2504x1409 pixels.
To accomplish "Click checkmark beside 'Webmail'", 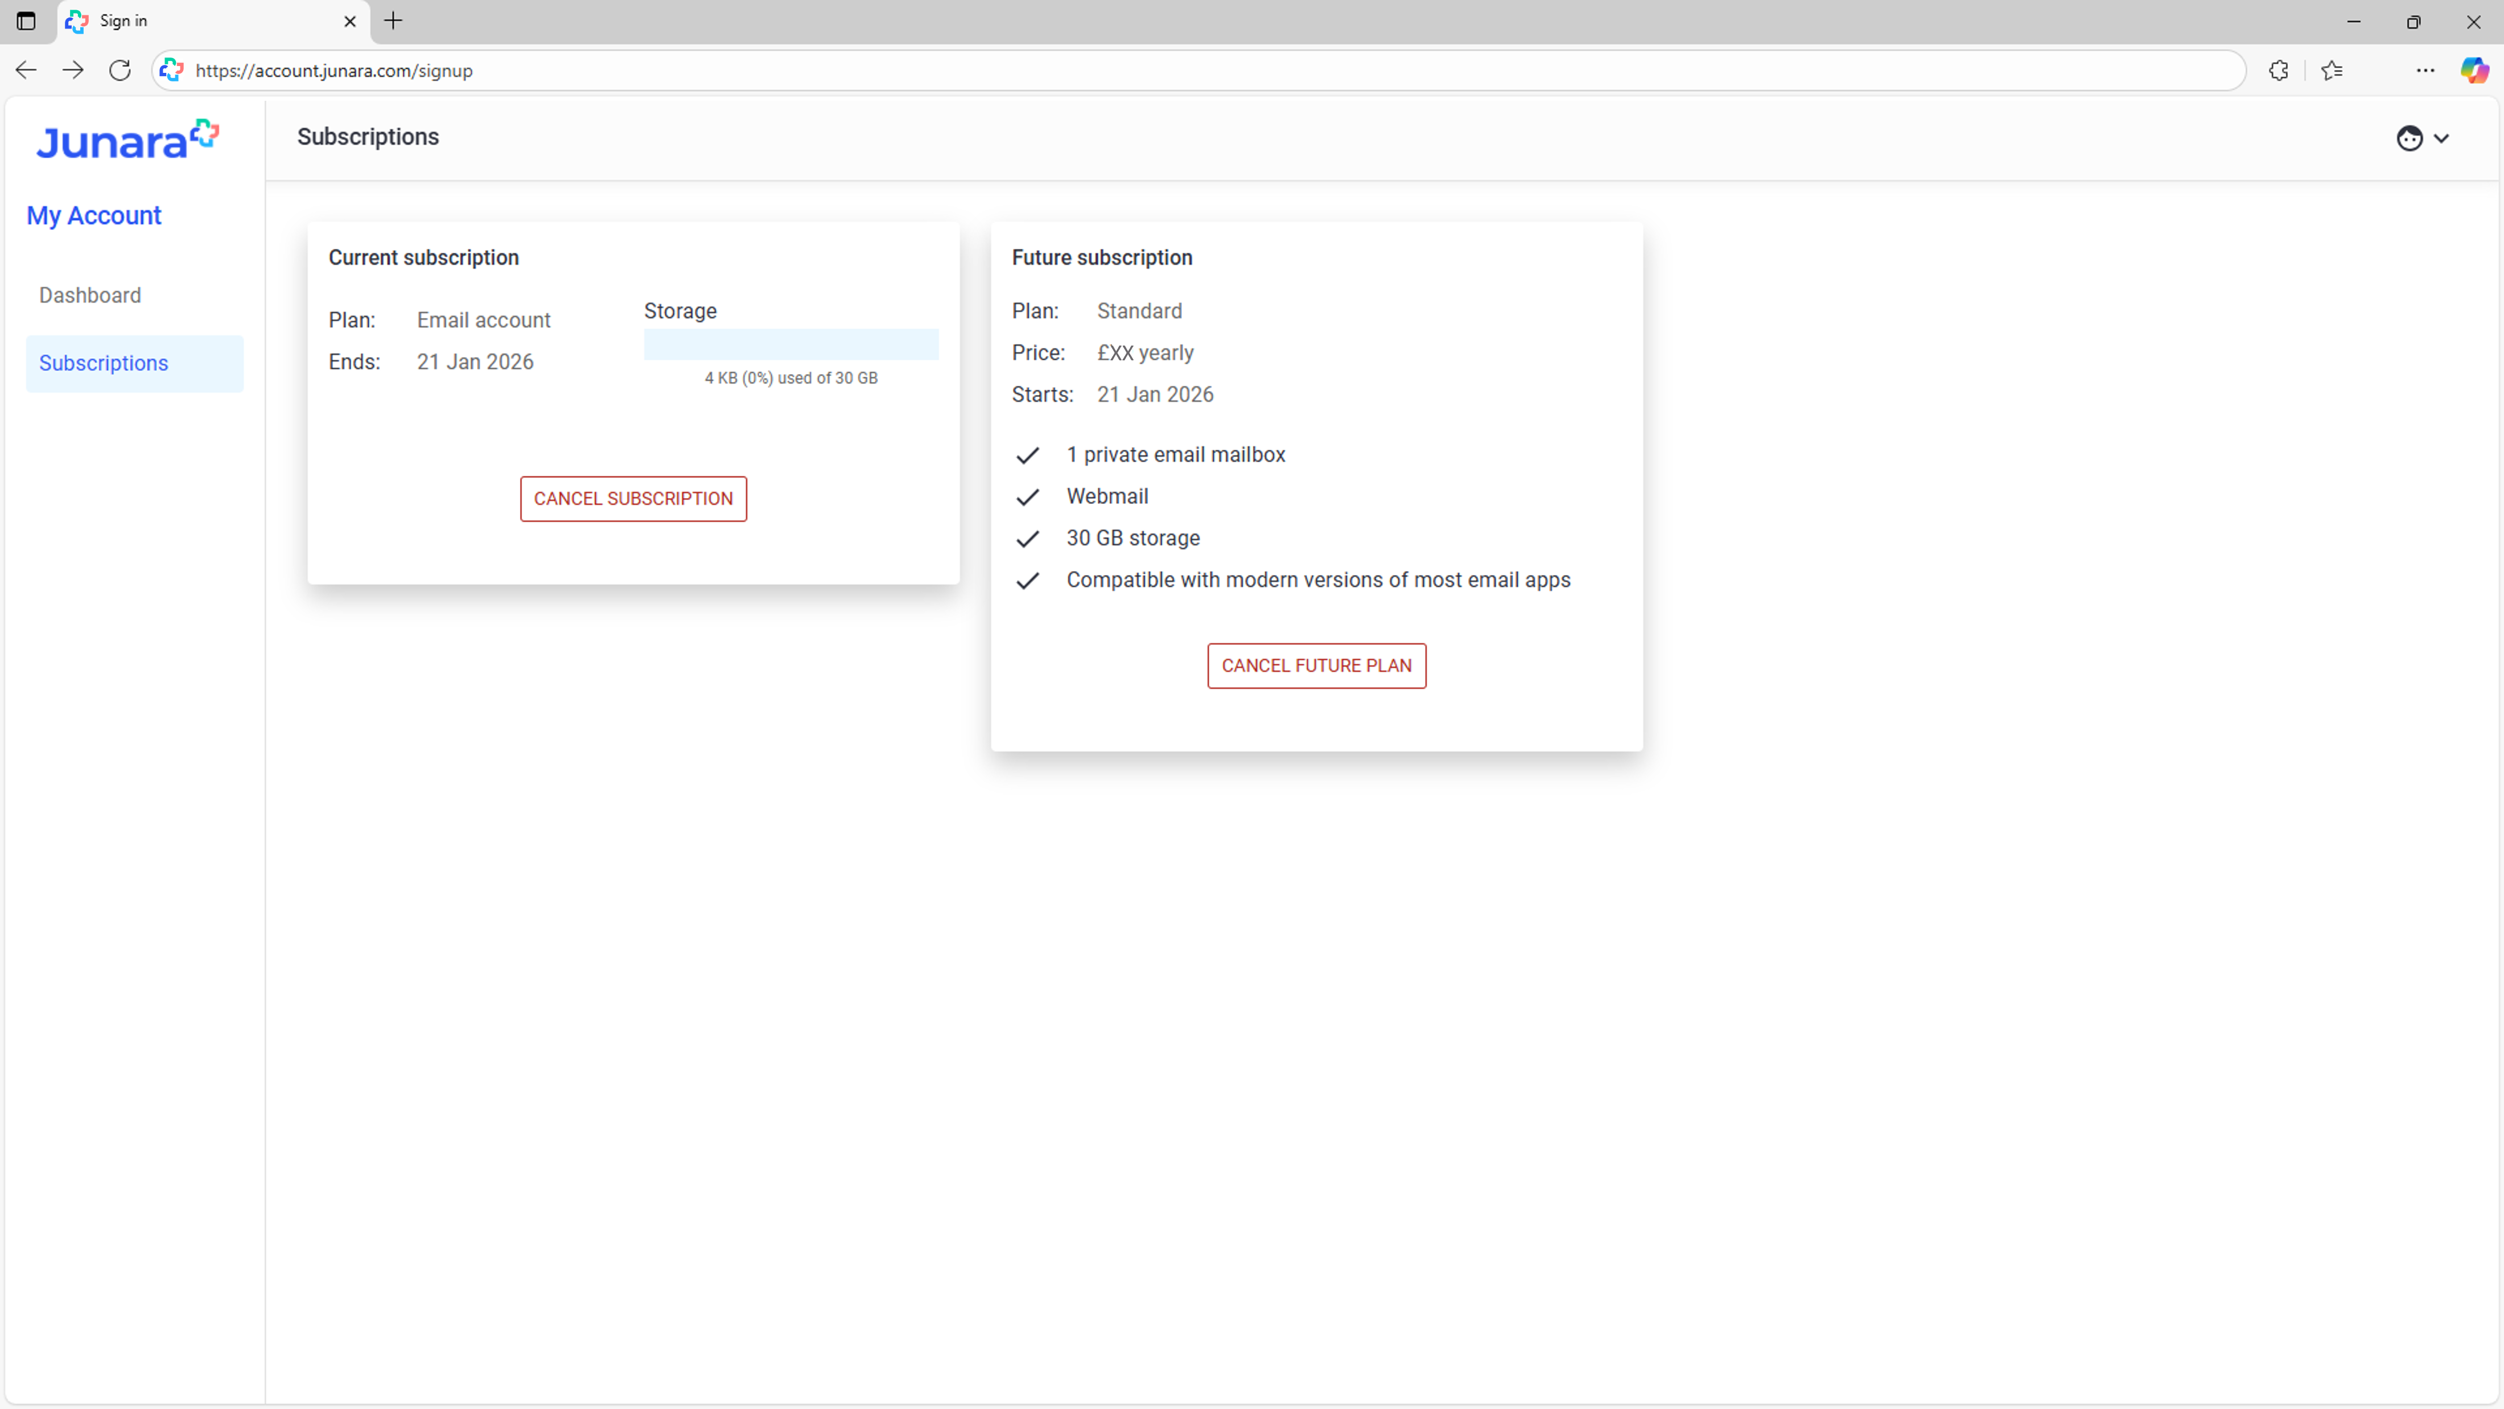I will [1027, 497].
